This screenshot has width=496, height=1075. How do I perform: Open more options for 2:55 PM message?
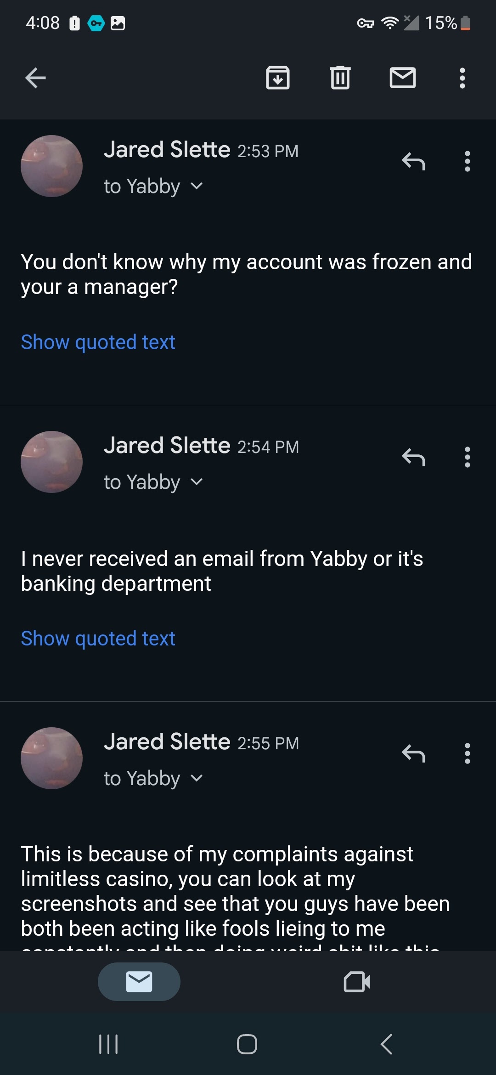point(468,753)
